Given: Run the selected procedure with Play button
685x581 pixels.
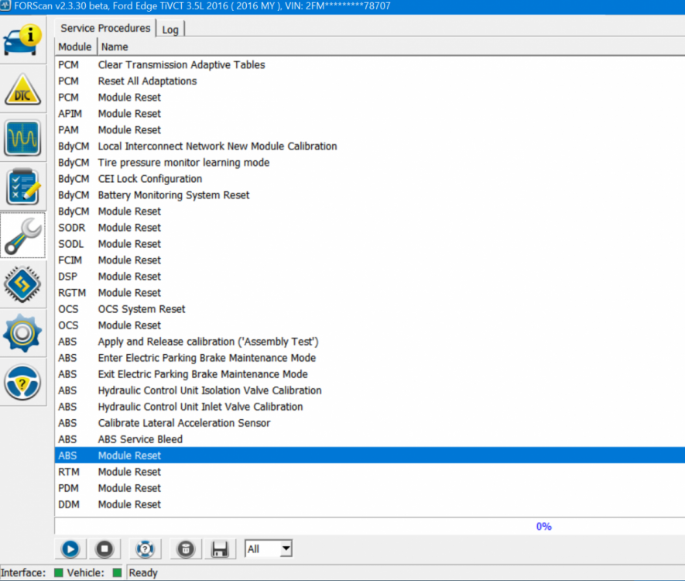Looking at the screenshot, I should [x=70, y=549].
